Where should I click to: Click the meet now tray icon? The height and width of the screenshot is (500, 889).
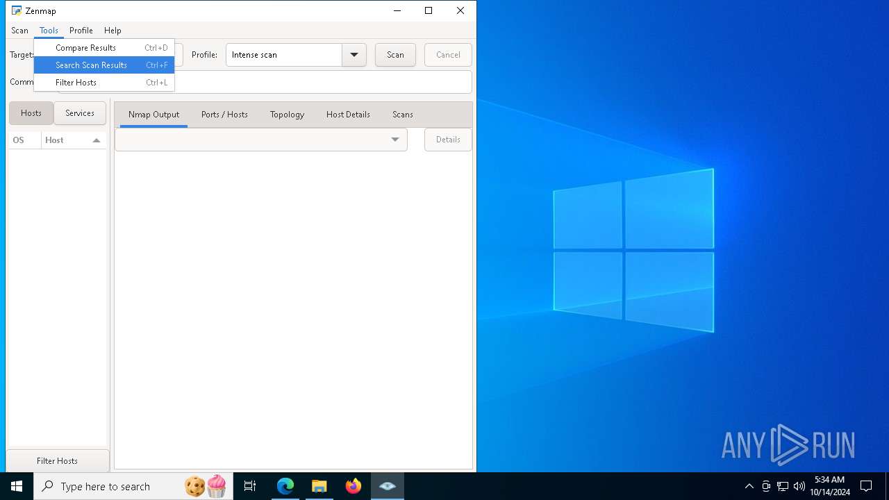[766, 486]
